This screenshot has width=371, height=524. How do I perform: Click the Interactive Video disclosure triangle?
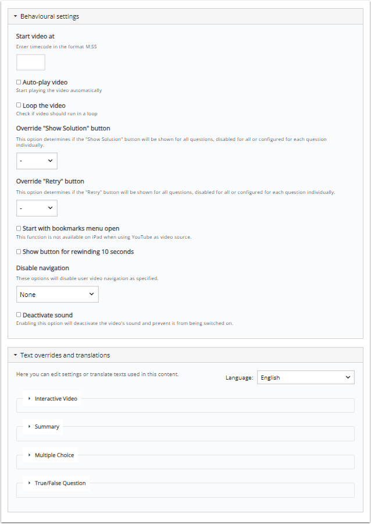(30, 399)
